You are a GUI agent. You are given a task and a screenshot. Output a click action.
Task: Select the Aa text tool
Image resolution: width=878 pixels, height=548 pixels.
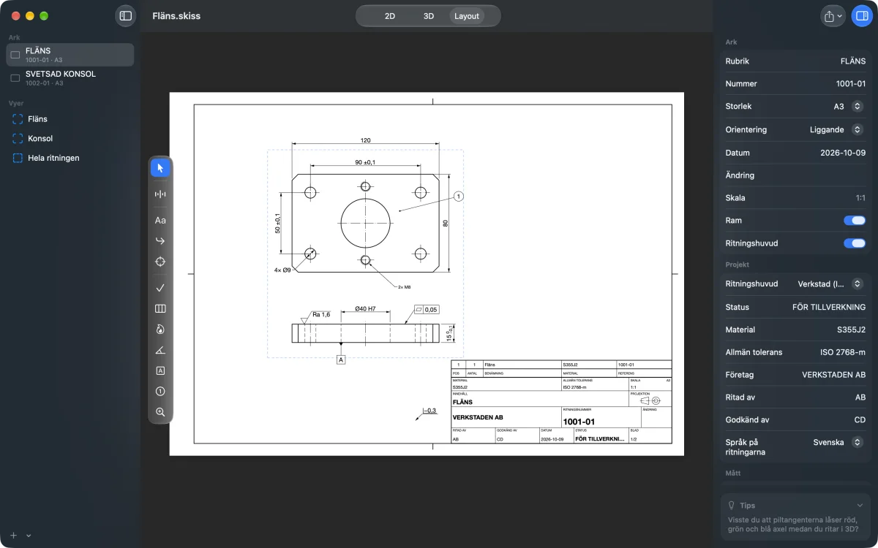(x=160, y=220)
